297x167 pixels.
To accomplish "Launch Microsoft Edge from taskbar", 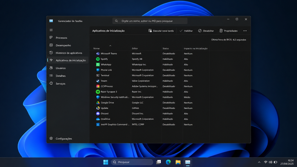I will (168, 162).
